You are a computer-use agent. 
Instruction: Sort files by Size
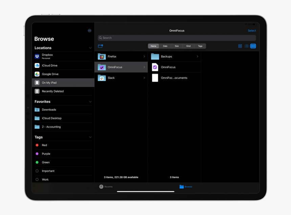pyautogui.click(x=177, y=46)
